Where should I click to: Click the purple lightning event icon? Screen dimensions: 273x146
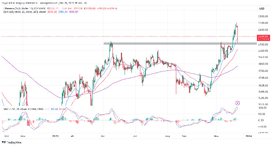pyautogui.click(x=238, y=103)
